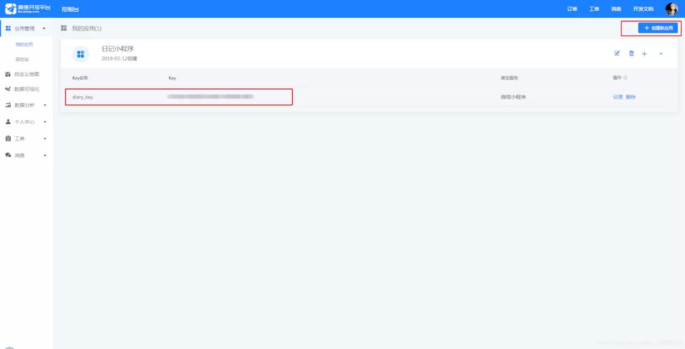This screenshot has width=685, height=349.
Task: Open 开发文档 in the top navigation
Action: click(643, 9)
